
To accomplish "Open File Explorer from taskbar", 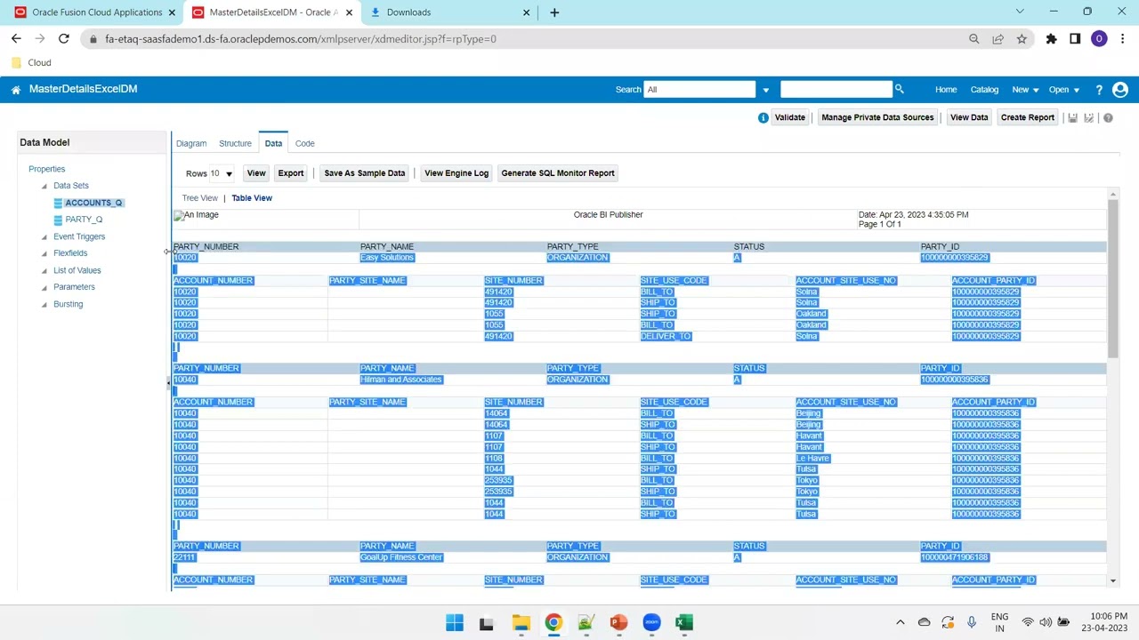I will coord(521,622).
